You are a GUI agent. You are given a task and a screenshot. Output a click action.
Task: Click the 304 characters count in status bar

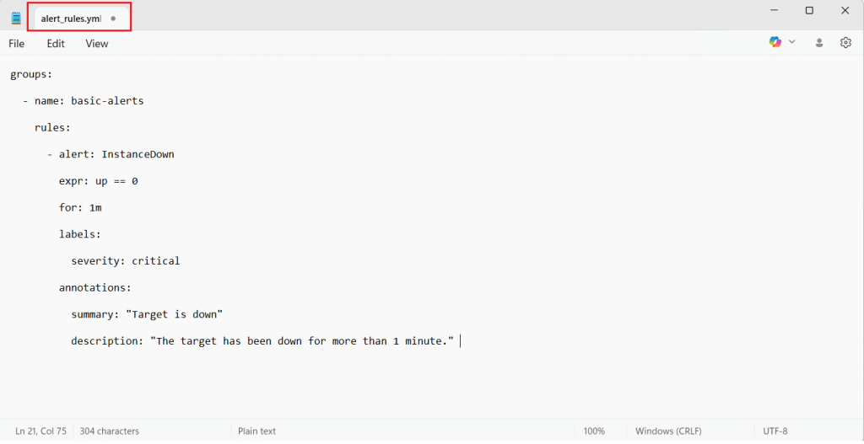(x=109, y=431)
